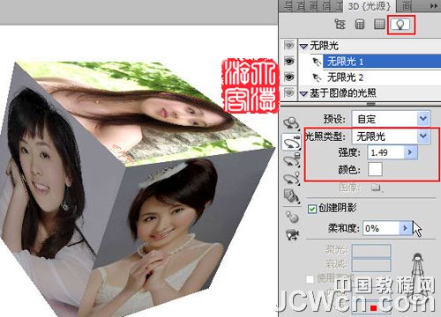Image resolution: width=441 pixels, height=317 pixels.
Task: Click the disabled 图像 folder icon
Action: click(376, 188)
